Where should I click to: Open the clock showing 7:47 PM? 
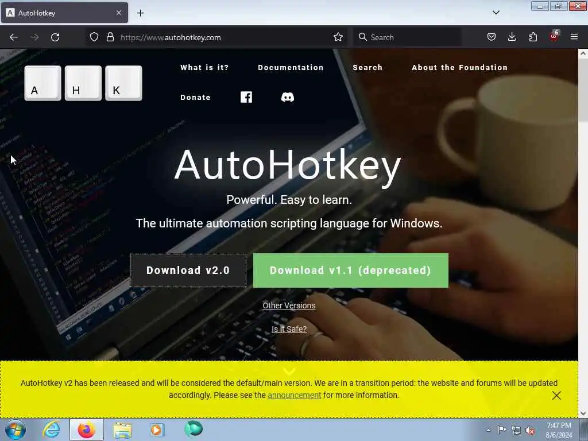coord(559,430)
